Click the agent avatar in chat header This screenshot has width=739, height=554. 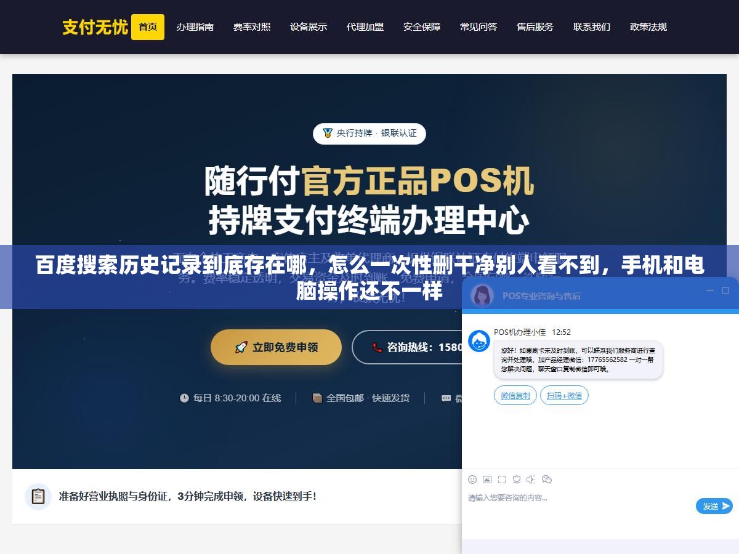coord(482,295)
